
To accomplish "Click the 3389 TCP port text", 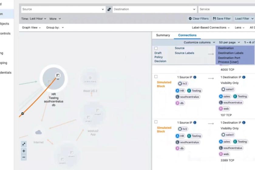I will coord(227,160).
